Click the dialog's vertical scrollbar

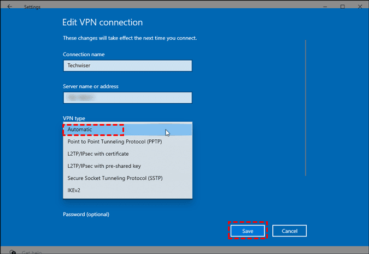click(306, 108)
